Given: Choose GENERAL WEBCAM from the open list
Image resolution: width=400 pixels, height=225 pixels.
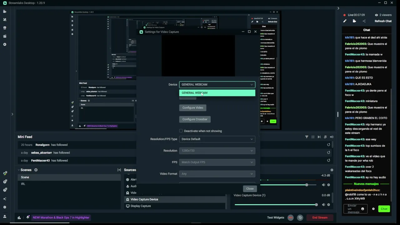Looking at the screenshot, I should click(217, 93).
